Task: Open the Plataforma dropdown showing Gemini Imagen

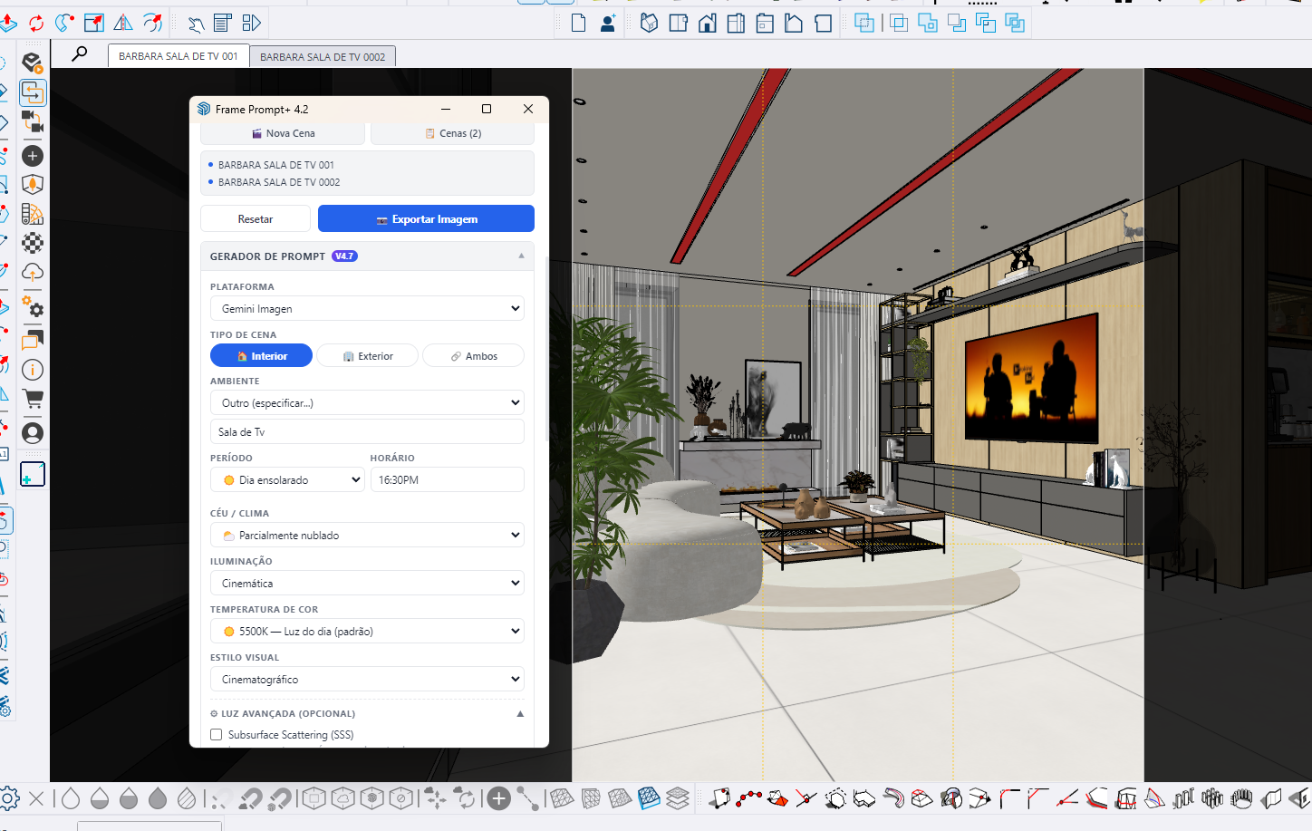Action: pyautogui.click(x=367, y=308)
